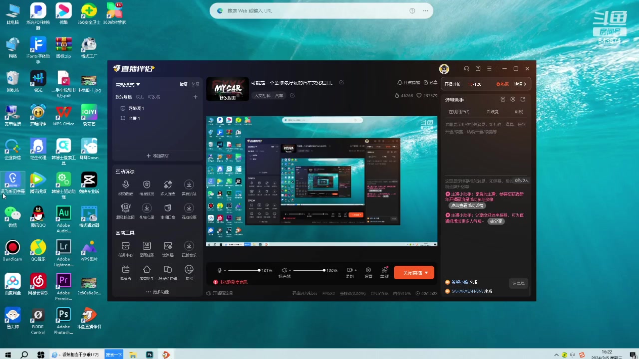Expand the 录制 record options arrow

tap(356, 270)
